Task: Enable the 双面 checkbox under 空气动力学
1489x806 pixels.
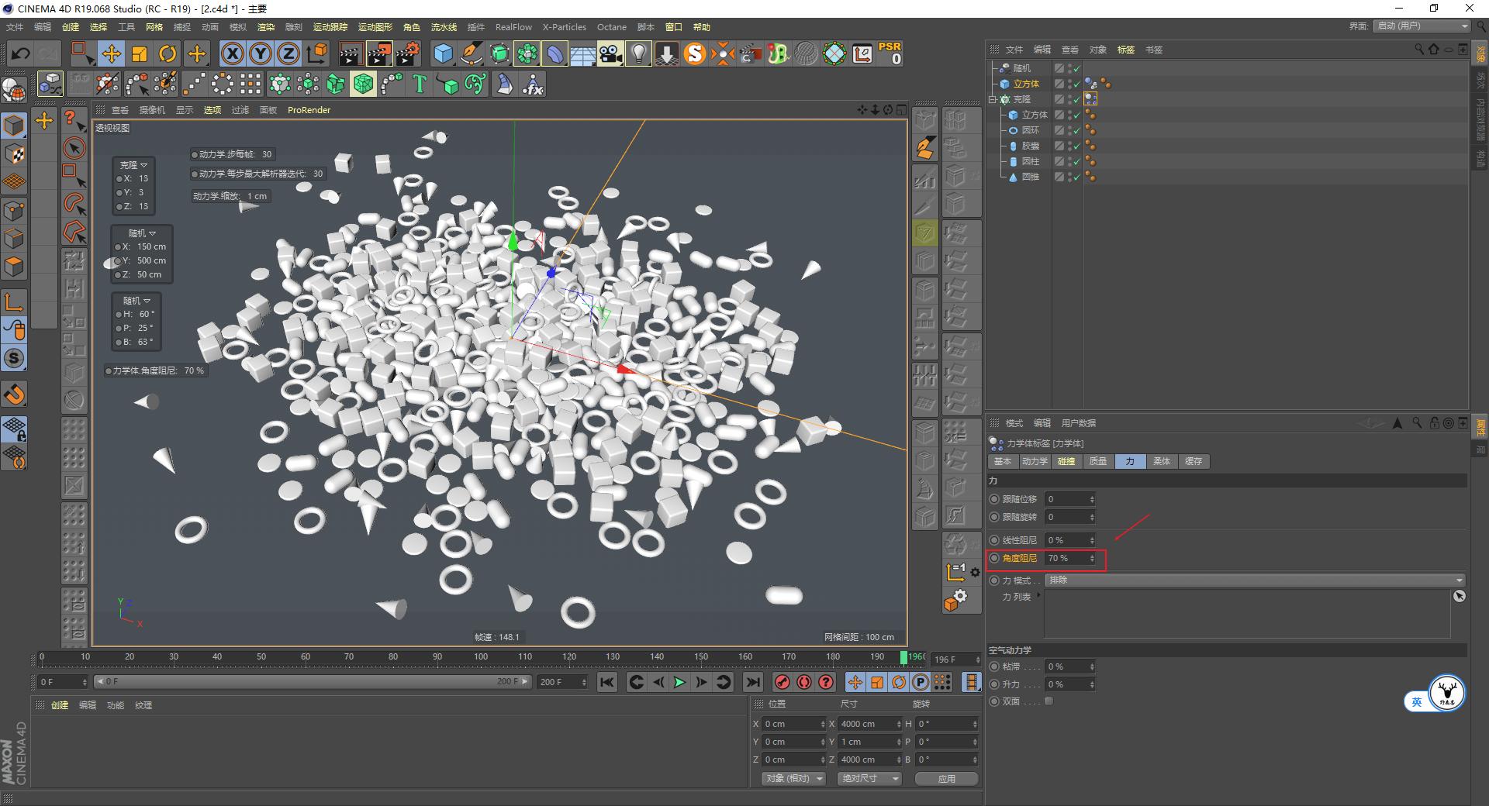Action: coord(1049,701)
